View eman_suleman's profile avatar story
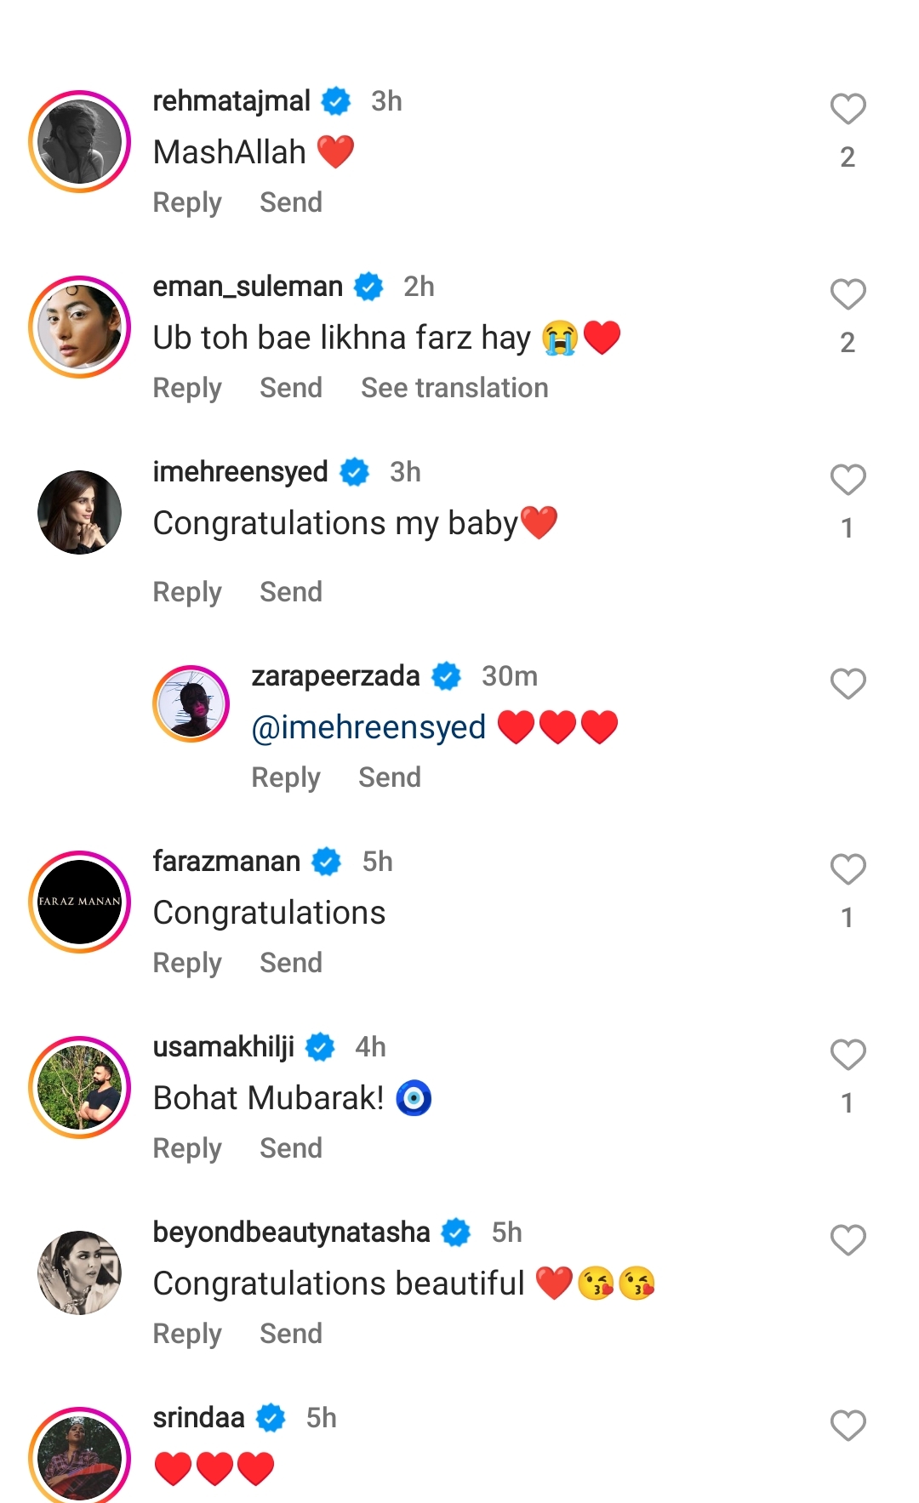Screen dimensions: 919x1503 point(79,327)
